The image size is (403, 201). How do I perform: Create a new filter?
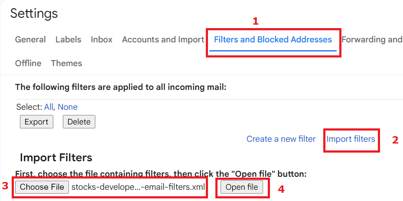[x=281, y=139]
